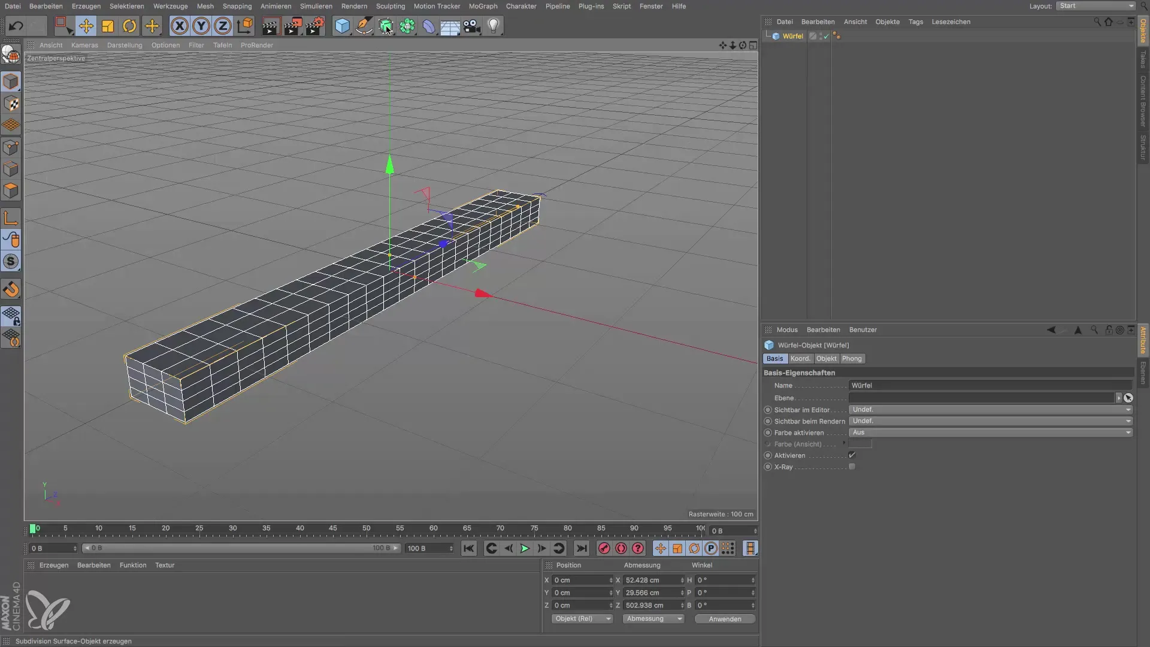
Task: Open the Erzeugen menu in menu bar
Action: (x=86, y=6)
